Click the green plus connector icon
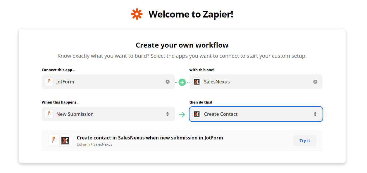The width and height of the screenshot is (367, 173). [182, 82]
